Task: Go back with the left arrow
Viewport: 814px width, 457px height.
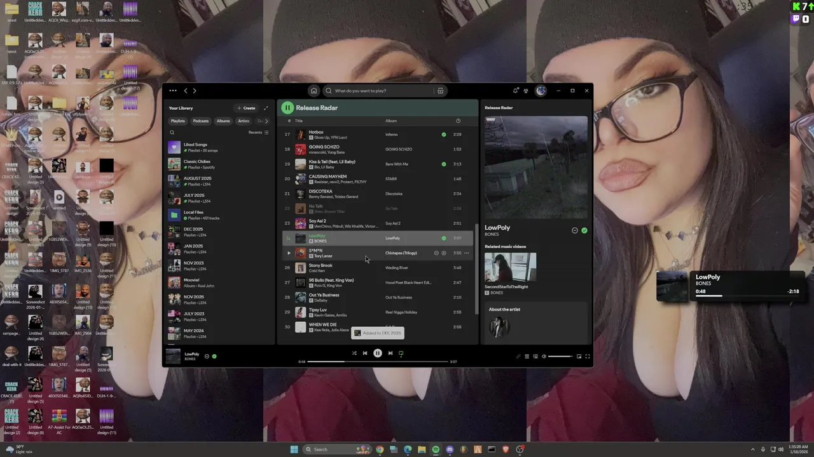Action: click(186, 91)
